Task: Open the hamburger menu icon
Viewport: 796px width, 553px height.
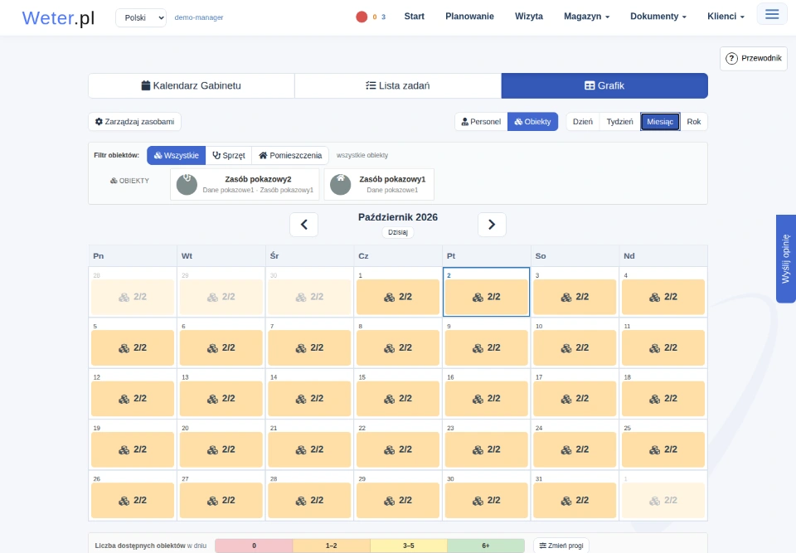Action: click(772, 14)
